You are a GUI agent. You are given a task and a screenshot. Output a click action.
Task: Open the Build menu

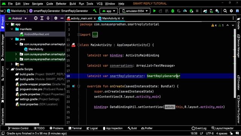(73, 4)
